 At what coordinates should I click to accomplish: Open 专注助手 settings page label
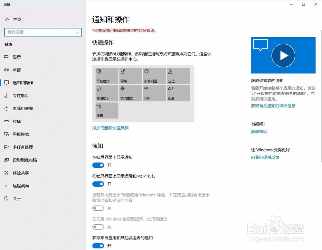(x=21, y=96)
